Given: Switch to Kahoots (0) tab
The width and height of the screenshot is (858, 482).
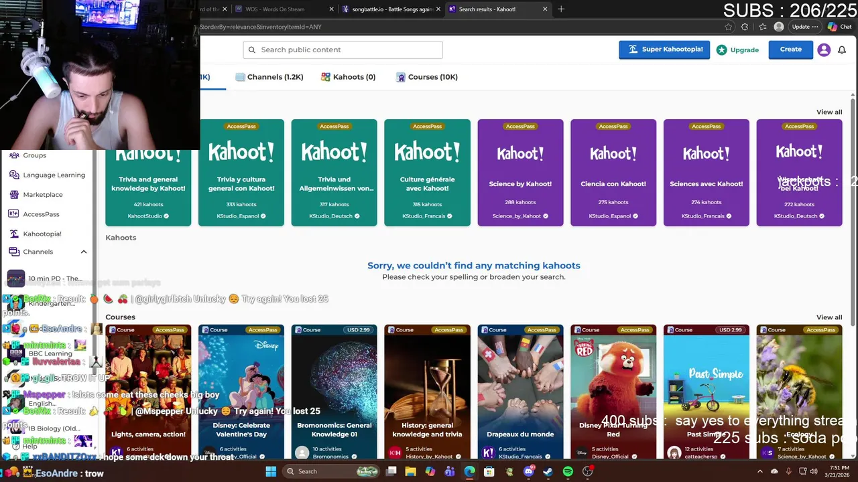Looking at the screenshot, I should point(348,77).
